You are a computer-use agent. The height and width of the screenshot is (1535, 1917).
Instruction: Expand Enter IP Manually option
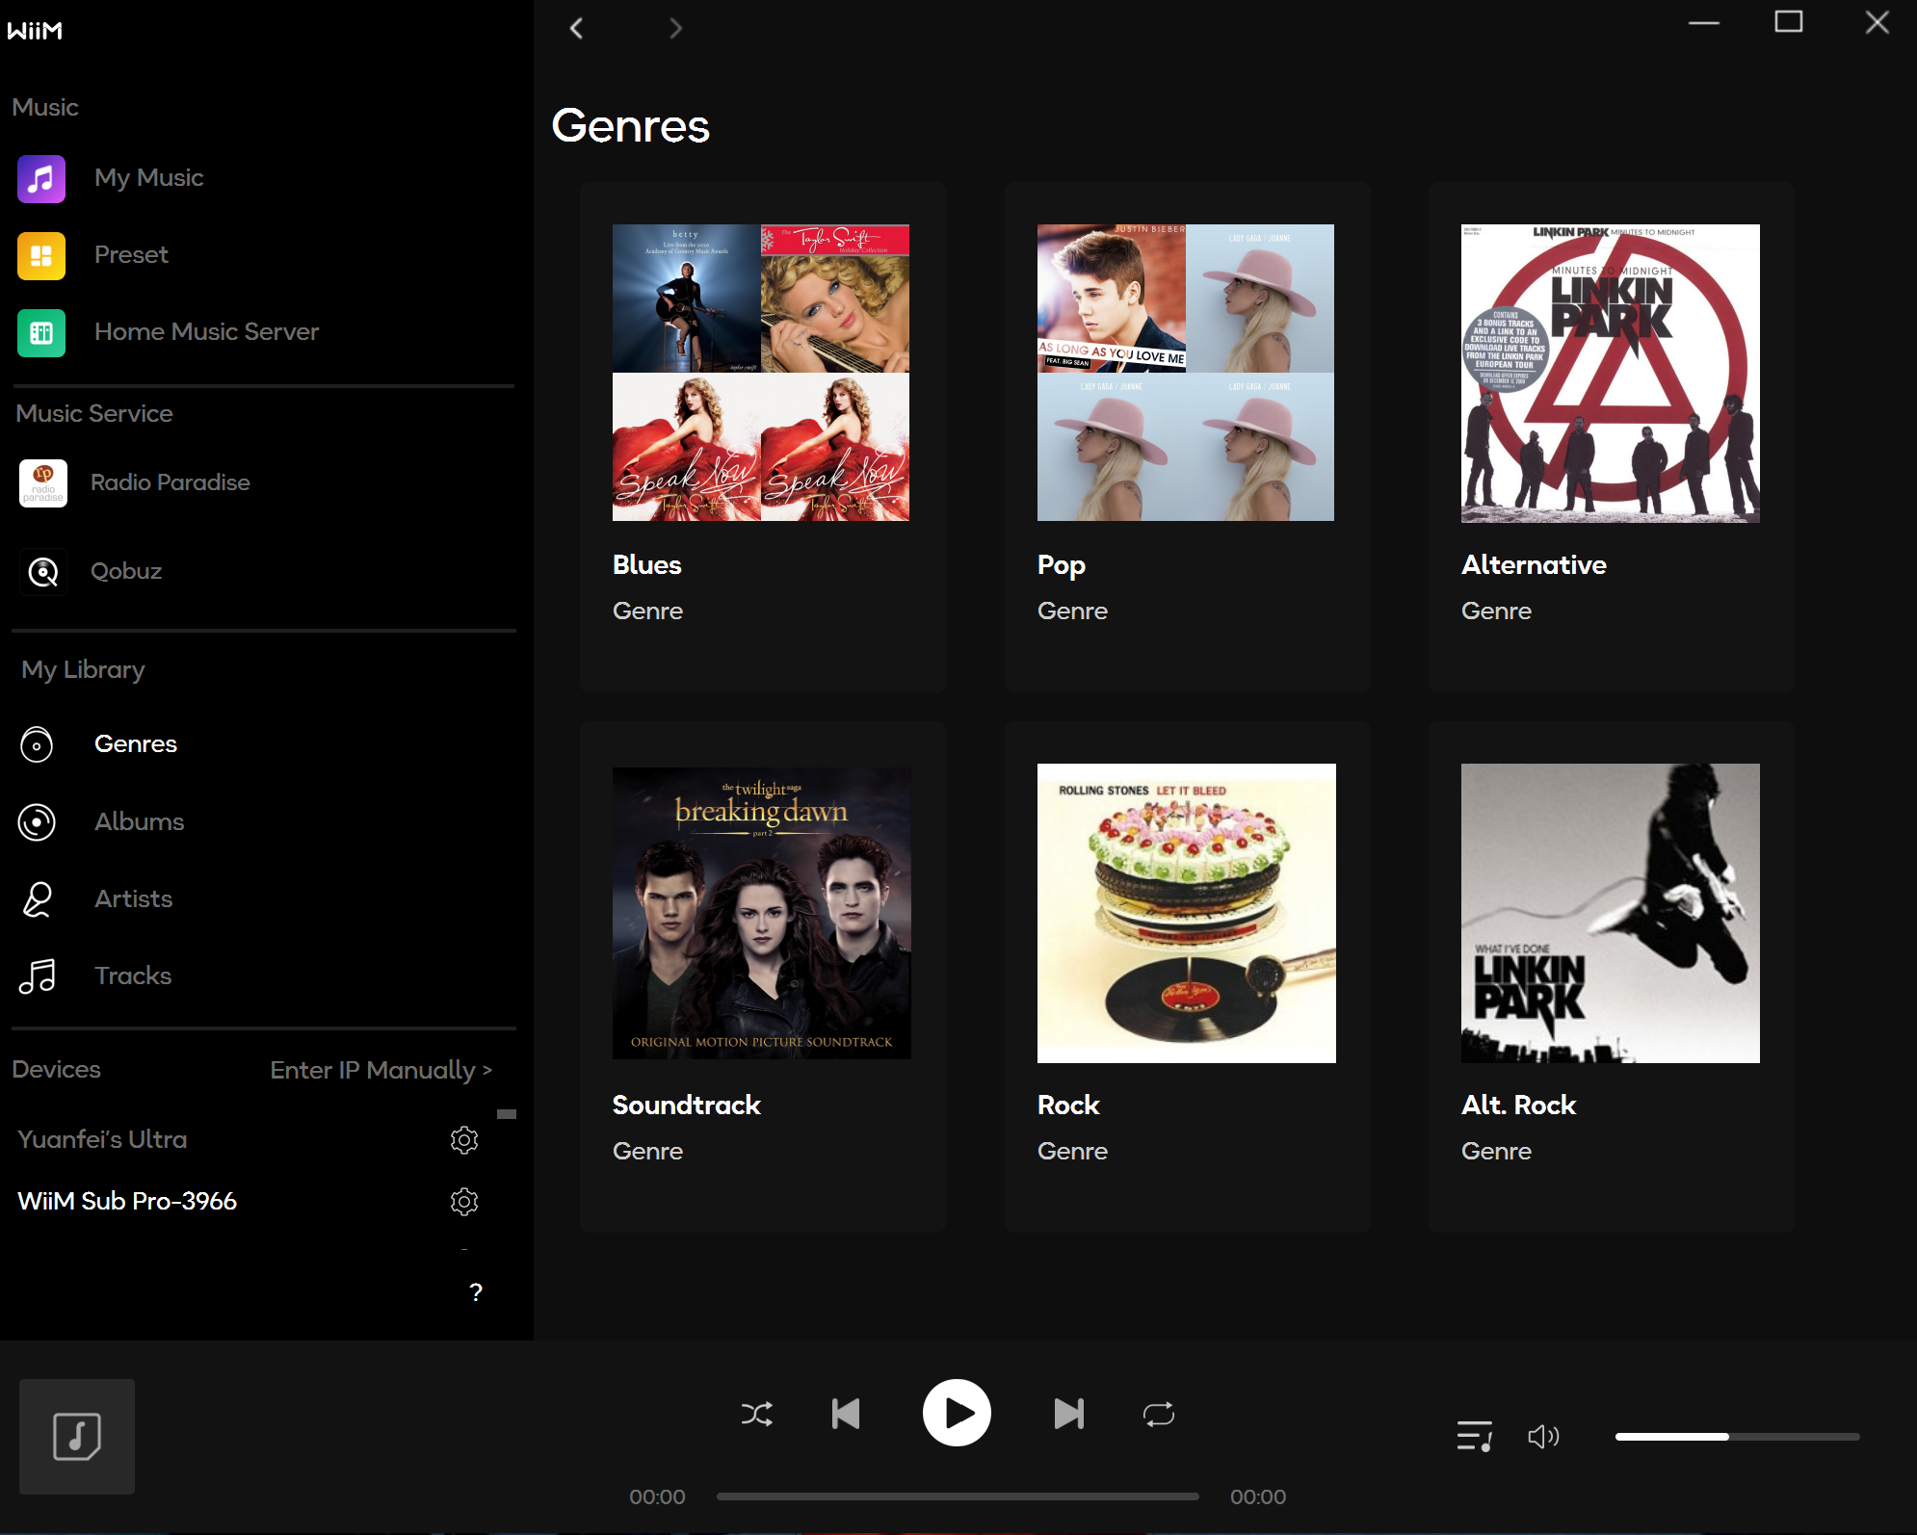click(x=381, y=1070)
